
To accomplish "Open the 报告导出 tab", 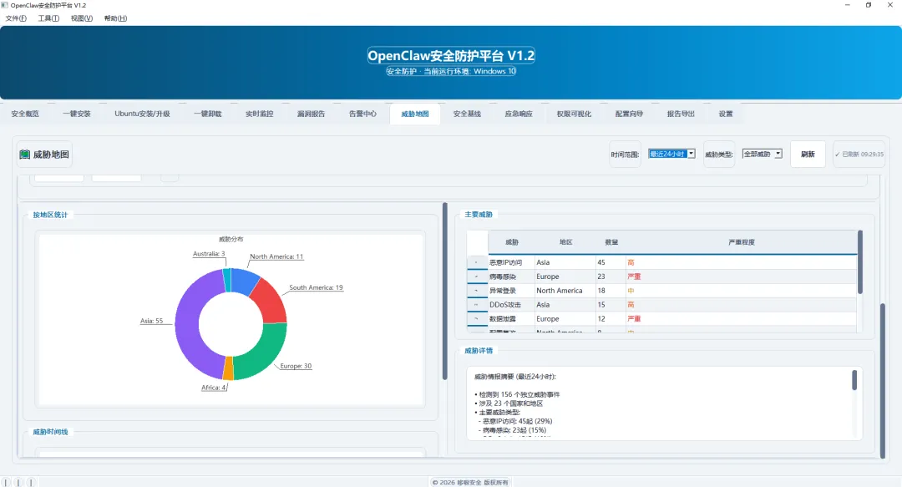I will coord(682,114).
